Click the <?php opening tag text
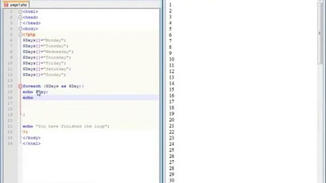Screen dimensions: 326x183 click(29, 35)
